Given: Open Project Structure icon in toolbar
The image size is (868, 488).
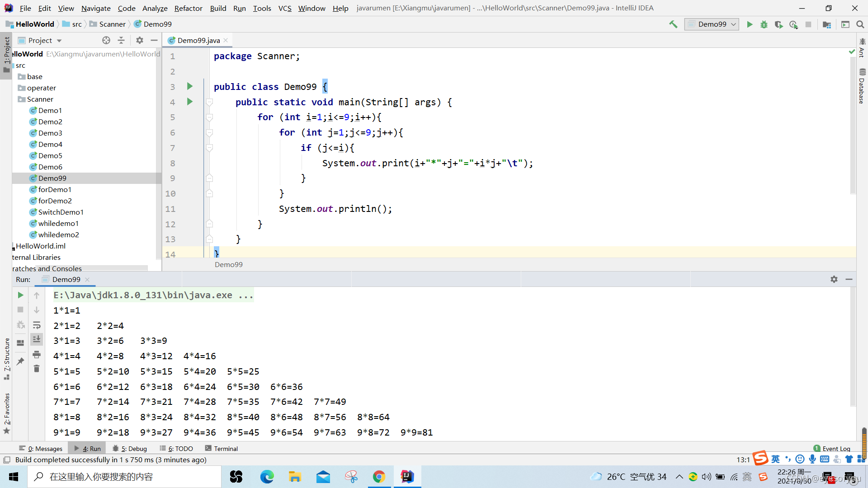Looking at the screenshot, I should tap(827, 24).
